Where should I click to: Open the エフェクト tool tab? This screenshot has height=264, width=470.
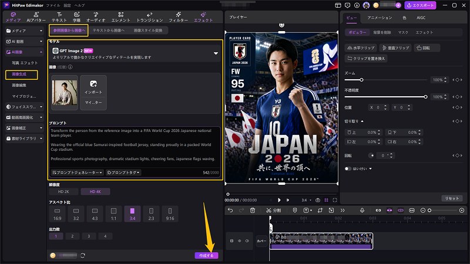[x=203, y=17]
